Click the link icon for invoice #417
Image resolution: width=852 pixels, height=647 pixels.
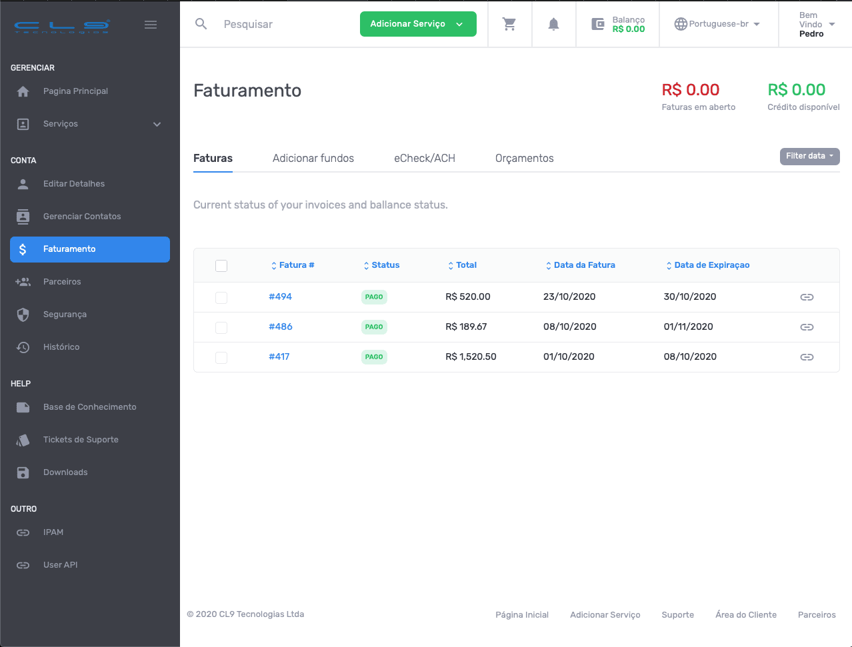(x=807, y=357)
